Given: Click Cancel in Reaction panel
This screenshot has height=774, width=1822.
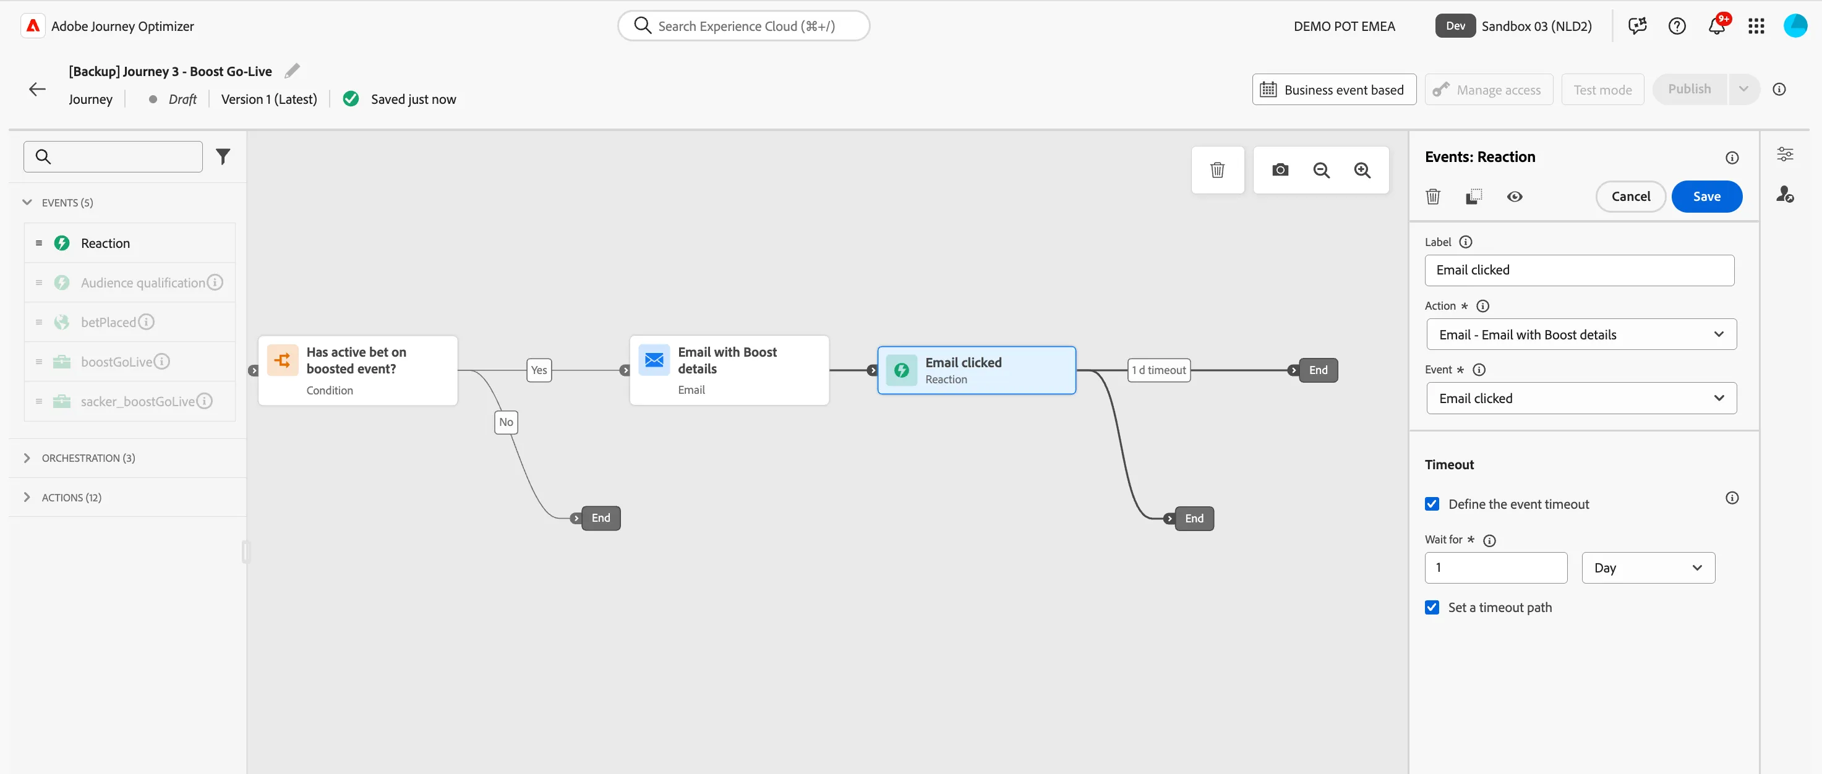Looking at the screenshot, I should pos(1630,197).
